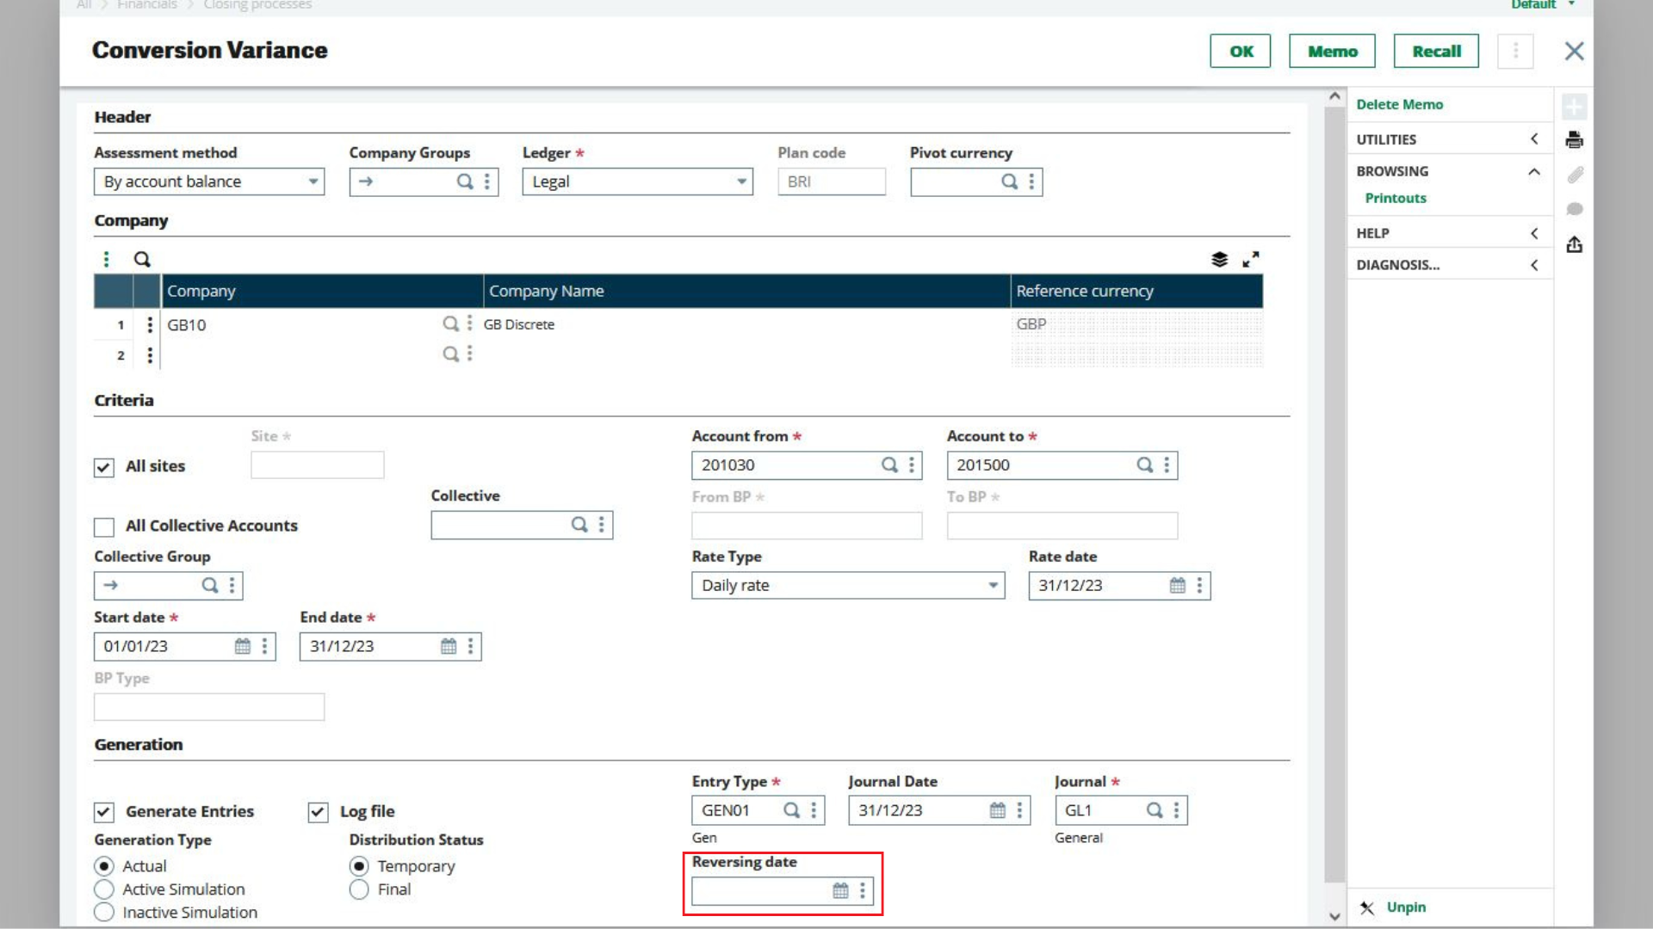This screenshot has width=1653, height=929.
Task: Open the Financials breadcrumb item
Action: point(146,5)
